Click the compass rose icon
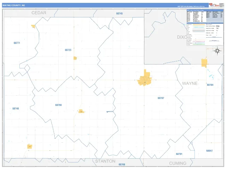Image resolution: width=226 pixels, height=170 pixels. (217, 51)
